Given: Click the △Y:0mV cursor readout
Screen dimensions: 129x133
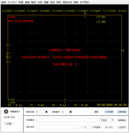Looking at the screenshot, I should point(101,22).
